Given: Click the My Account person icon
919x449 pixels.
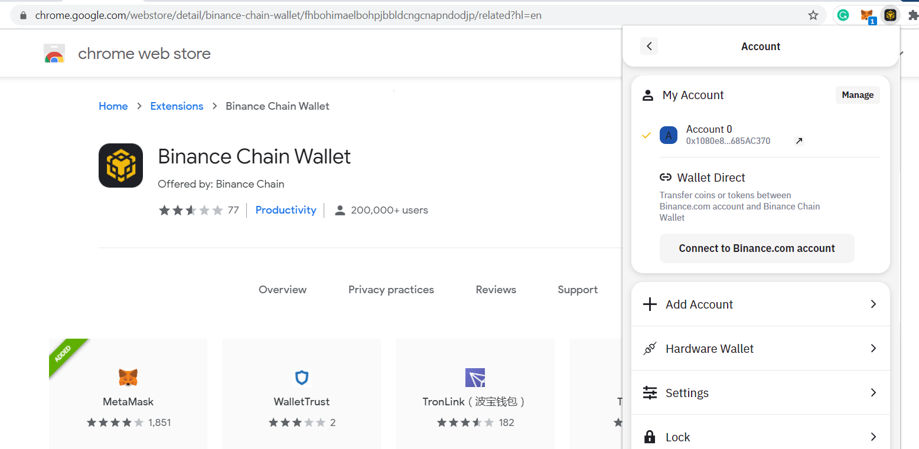Looking at the screenshot, I should click(x=648, y=96).
